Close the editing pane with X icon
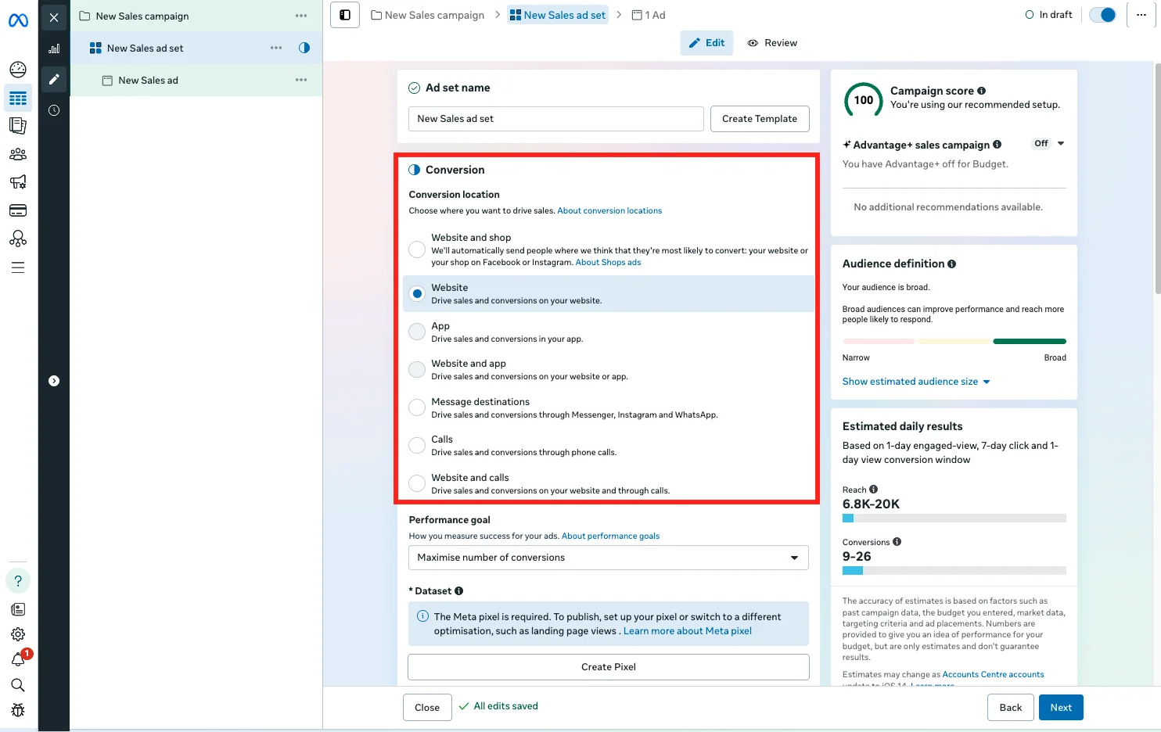 (x=54, y=17)
